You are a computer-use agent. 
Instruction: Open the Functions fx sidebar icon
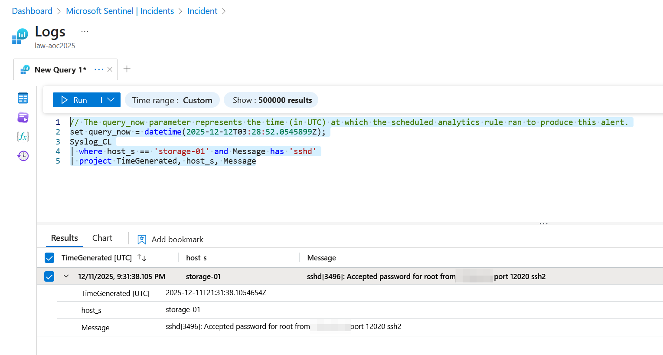(23, 137)
